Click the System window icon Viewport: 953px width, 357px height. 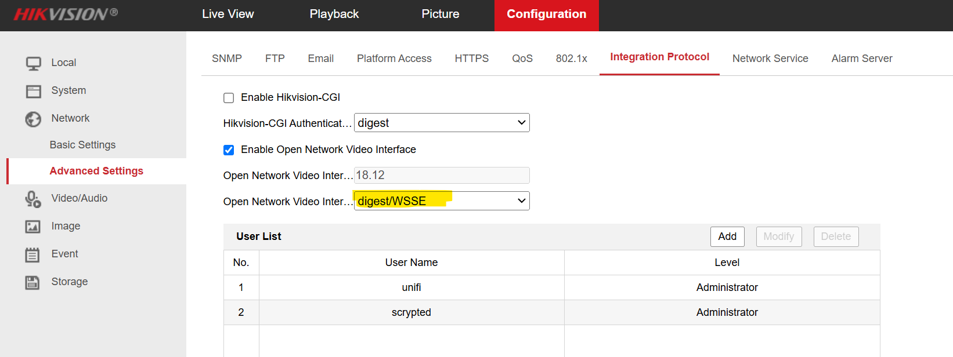[33, 91]
